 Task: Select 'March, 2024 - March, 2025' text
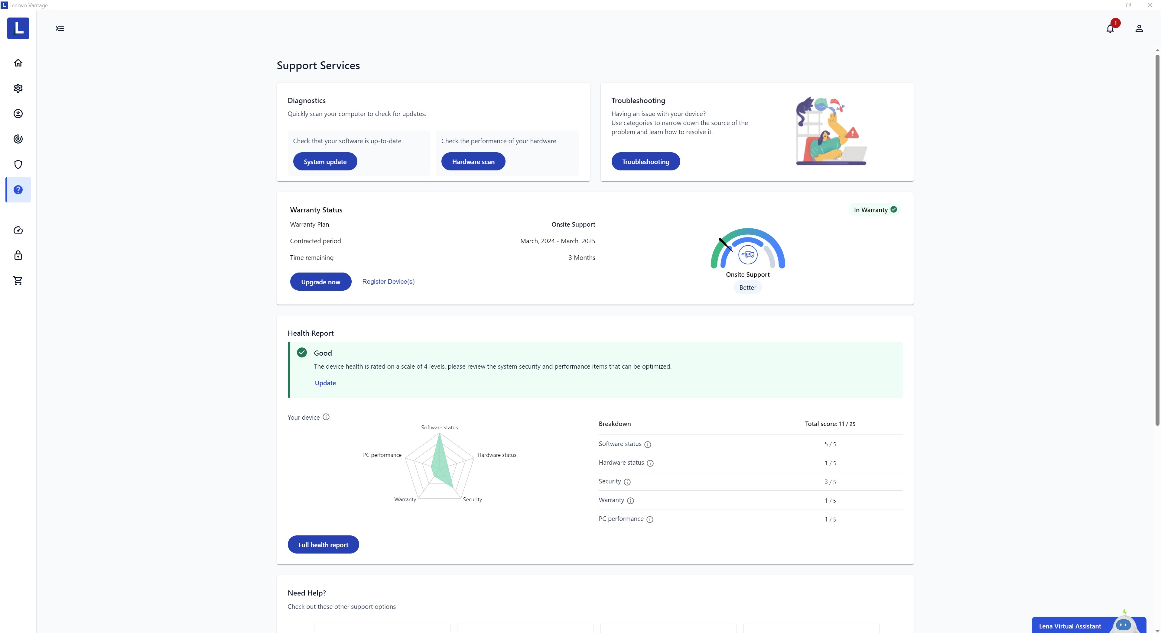tap(558, 241)
